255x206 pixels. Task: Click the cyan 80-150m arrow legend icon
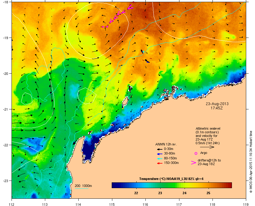click(x=160, y=158)
